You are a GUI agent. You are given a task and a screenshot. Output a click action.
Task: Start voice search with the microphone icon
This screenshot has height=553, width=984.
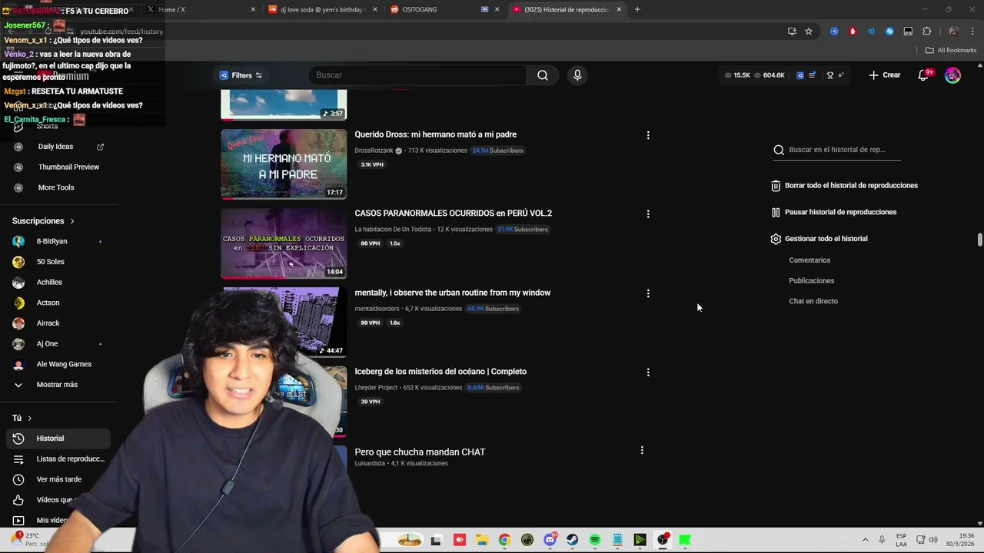coord(577,75)
